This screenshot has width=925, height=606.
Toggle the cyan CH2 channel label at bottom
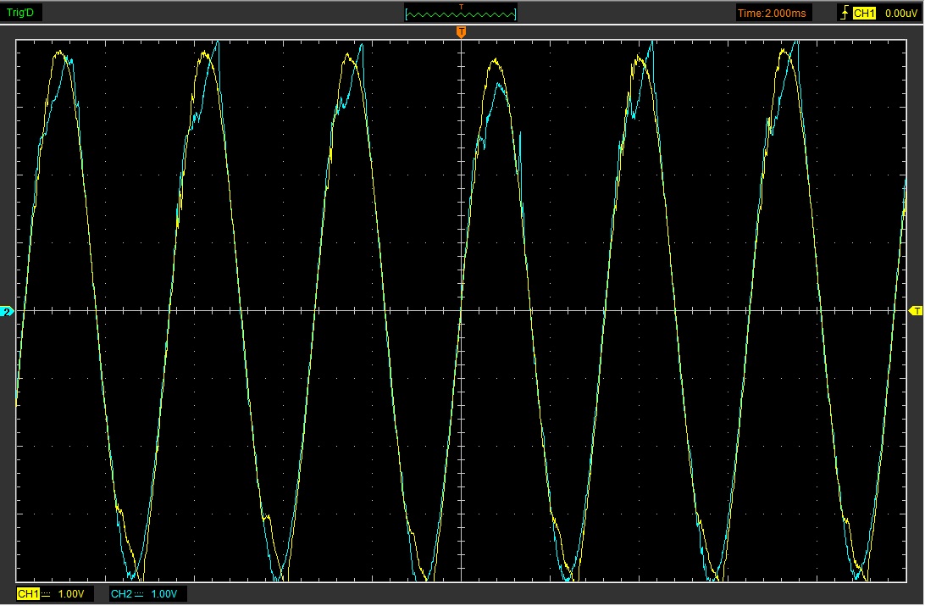coord(121,594)
